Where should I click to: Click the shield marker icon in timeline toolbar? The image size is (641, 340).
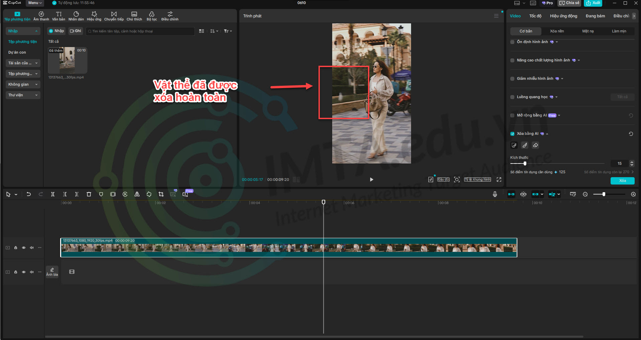(101, 194)
